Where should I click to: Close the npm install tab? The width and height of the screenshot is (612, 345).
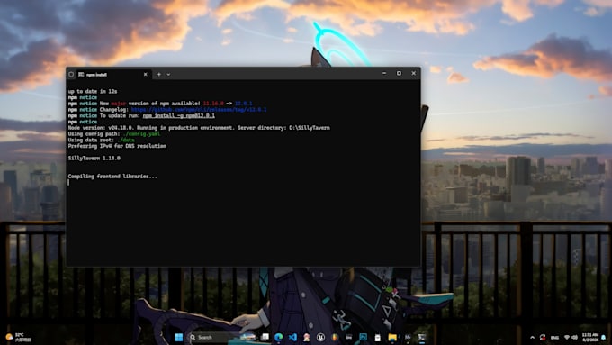(146, 74)
